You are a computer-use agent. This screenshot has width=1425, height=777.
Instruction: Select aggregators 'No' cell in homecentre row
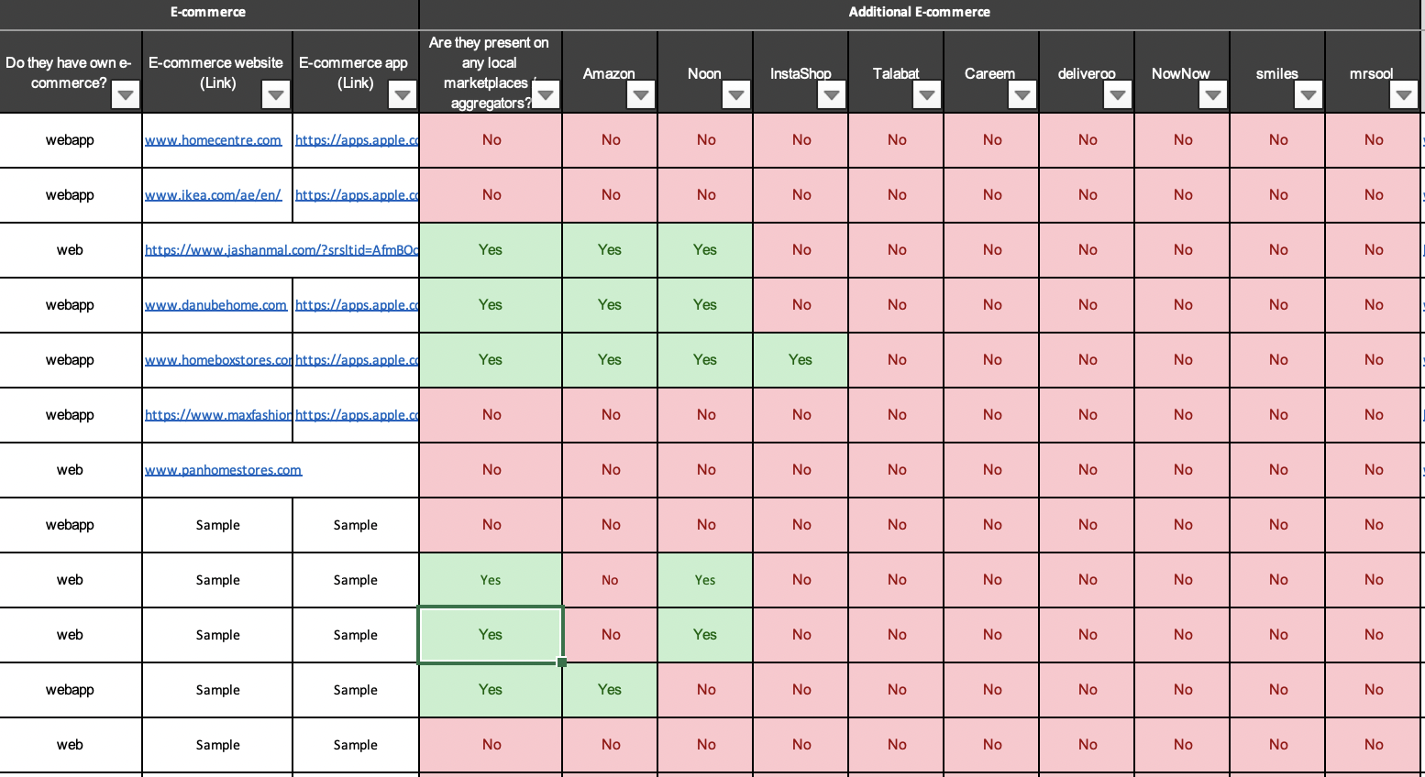[x=491, y=140]
